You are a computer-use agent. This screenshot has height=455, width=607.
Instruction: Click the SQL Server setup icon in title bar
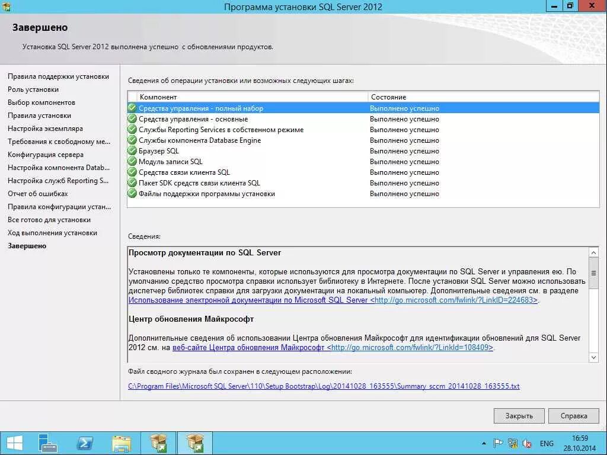click(6, 6)
